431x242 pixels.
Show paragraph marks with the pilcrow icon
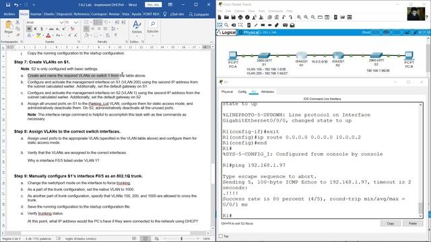pyautogui.click(x=116, y=36)
